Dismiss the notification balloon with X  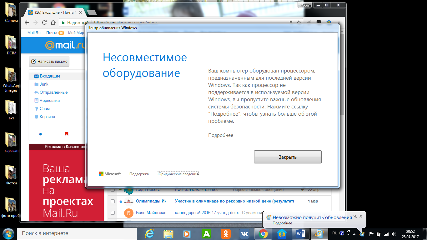(361, 216)
